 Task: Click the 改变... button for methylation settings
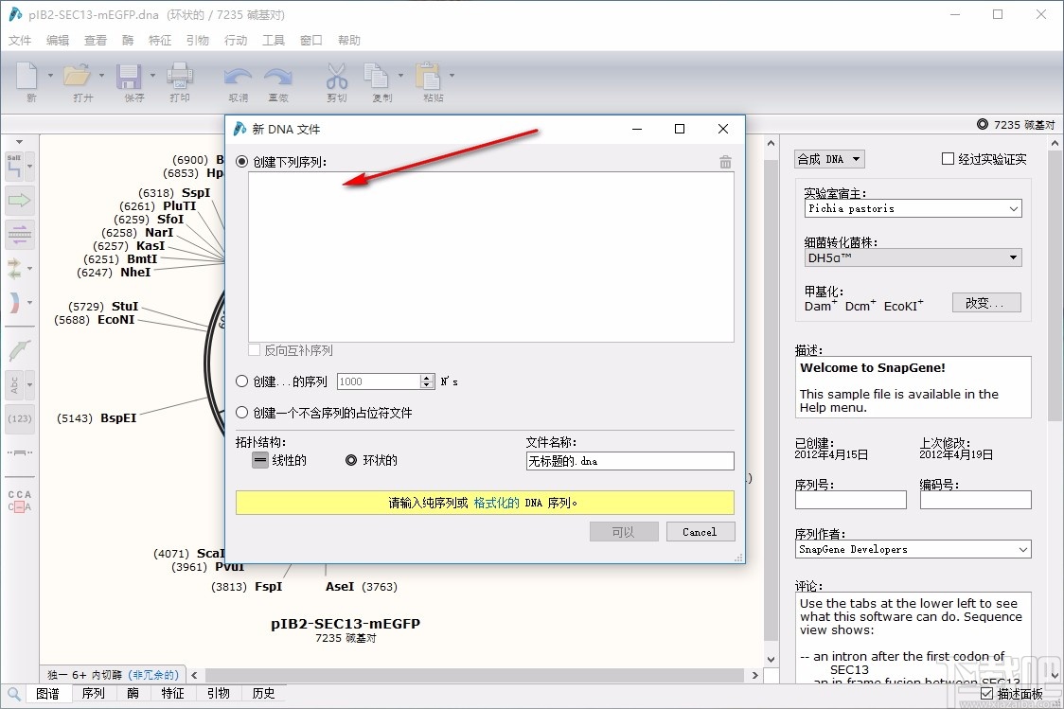[x=986, y=302]
